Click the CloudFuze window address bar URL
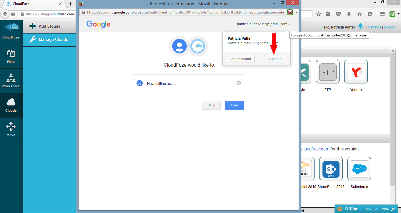401x213 pixels. point(50,14)
